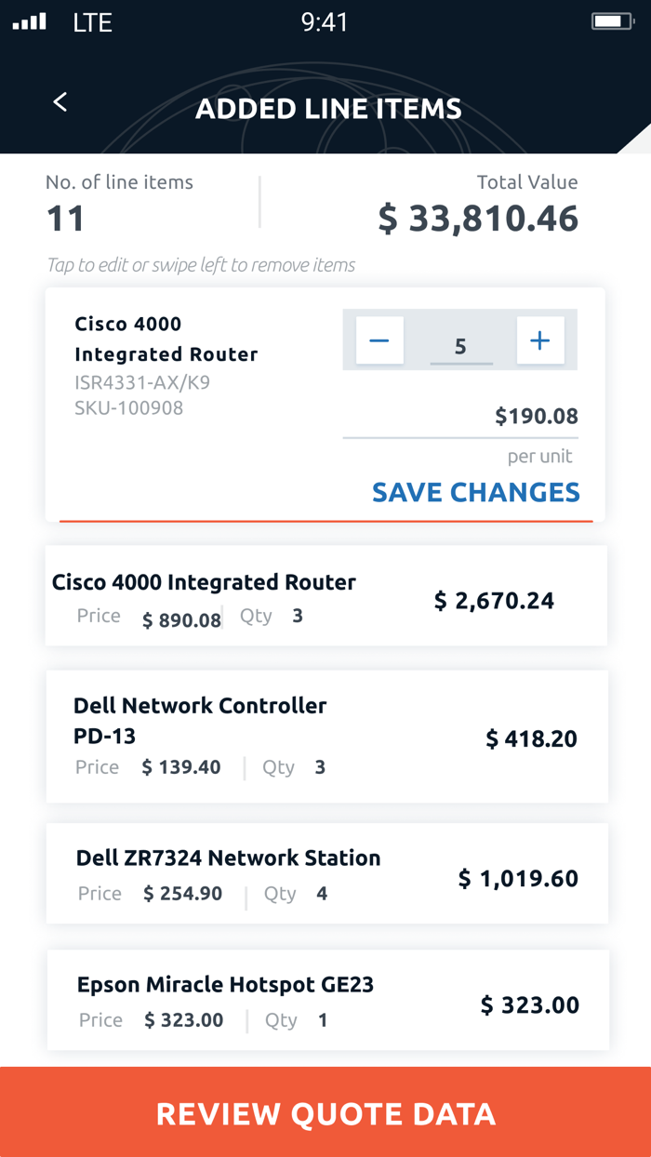This screenshot has width=651, height=1157.
Task: Increase quantity with the plus button
Action: [539, 340]
